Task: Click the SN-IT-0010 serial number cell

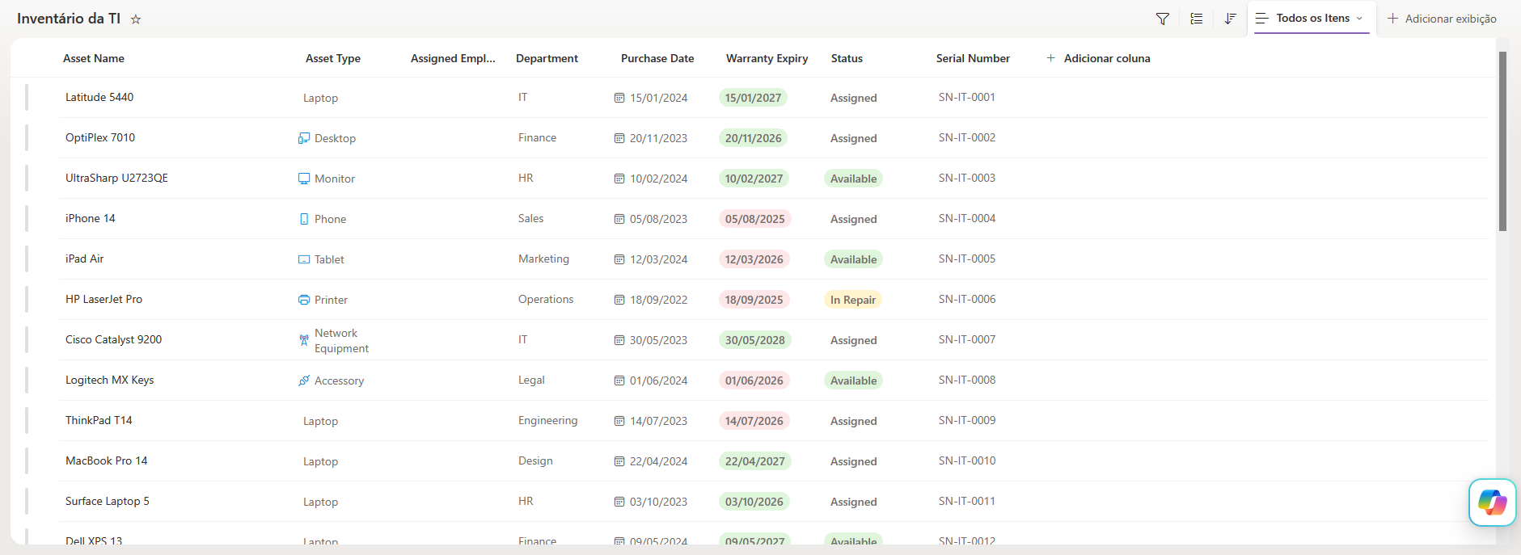Action: point(967,460)
